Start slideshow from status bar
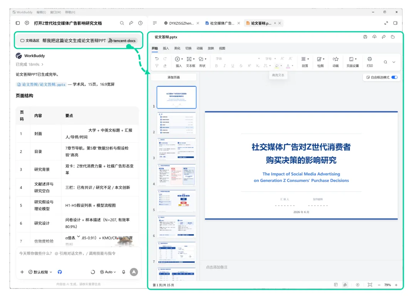Image resolution: width=416 pixels, height=297 pixels. 357,285
